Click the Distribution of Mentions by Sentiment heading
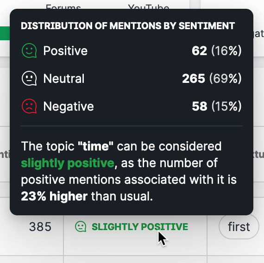 pyautogui.click(x=128, y=26)
